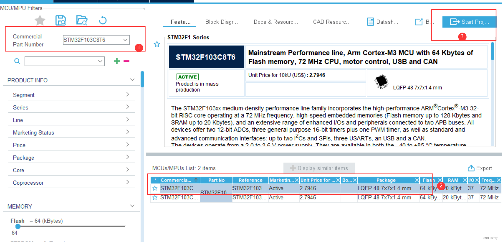The width and height of the screenshot is (502, 242).
Task: Click the save search icon
Action: (61, 20)
